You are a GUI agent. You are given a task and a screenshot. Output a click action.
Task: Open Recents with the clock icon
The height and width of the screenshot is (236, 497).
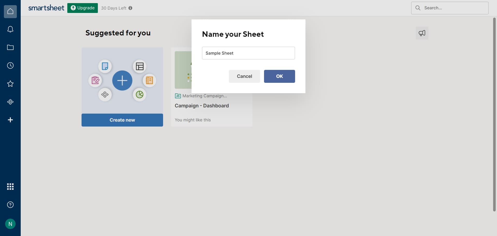pyautogui.click(x=10, y=65)
